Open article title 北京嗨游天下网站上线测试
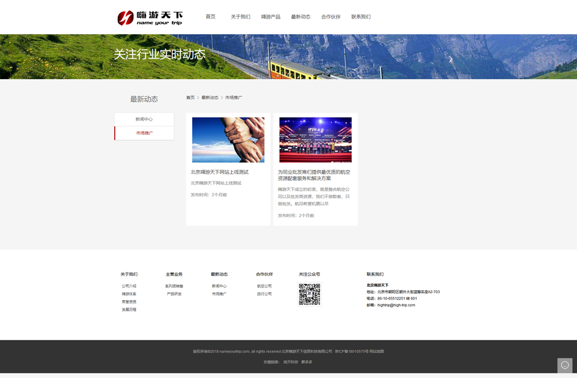Viewport: 577px width, 378px height. point(220,172)
